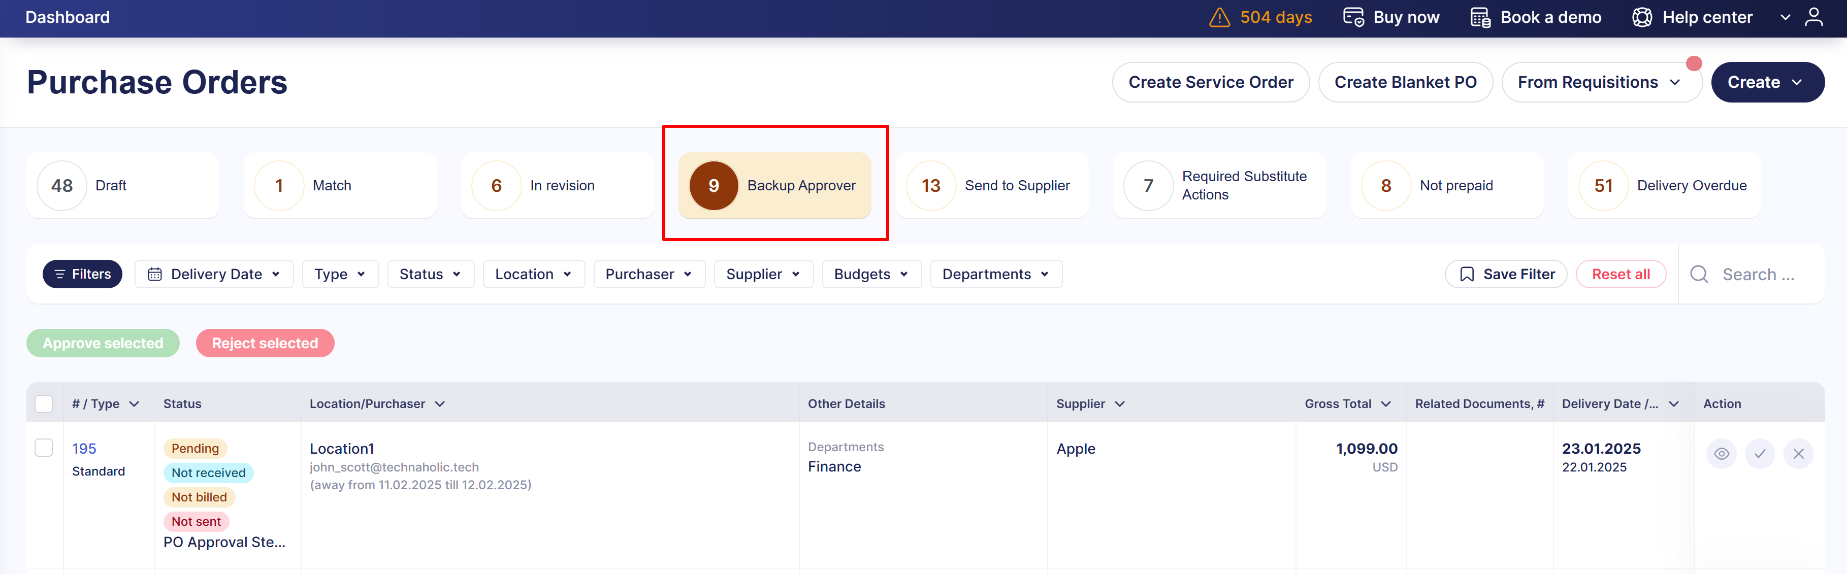This screenshot has width=1847, height=574.
Task: Click the Pending status badge
Action: tap(195, 449)
